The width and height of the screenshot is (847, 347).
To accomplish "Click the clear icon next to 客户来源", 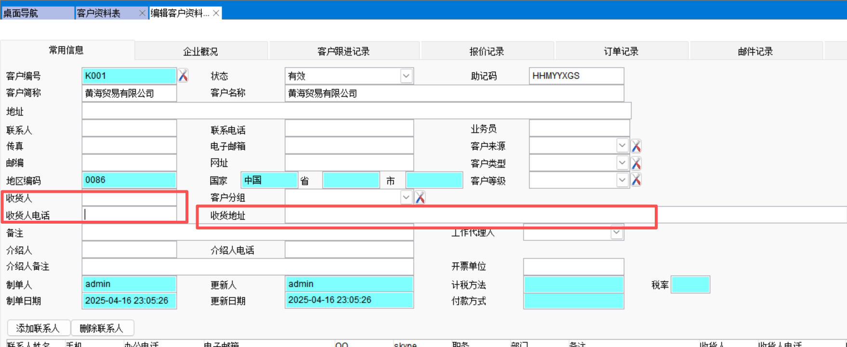I will (636, 146).
